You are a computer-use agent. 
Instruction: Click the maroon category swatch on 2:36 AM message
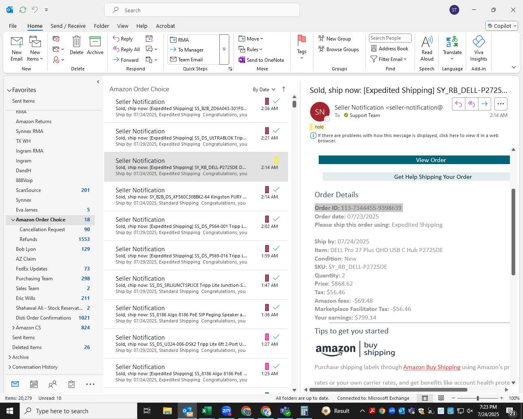[267, 101]
